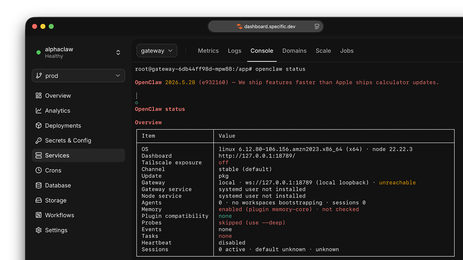Click the Gateway service row label

coord(166,189)
